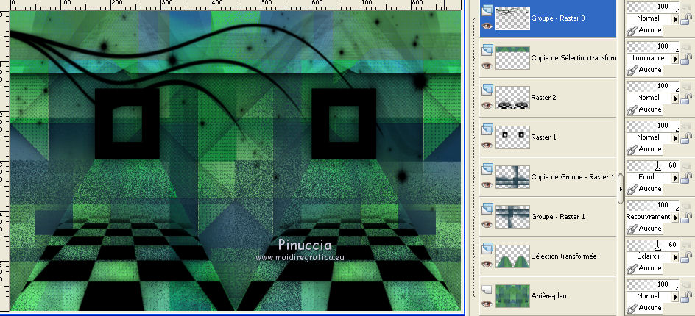Click the link chain icon for Copie de Groupe - Raster 1
Screen dimensions: 695x316
click(x=632, y=189)
